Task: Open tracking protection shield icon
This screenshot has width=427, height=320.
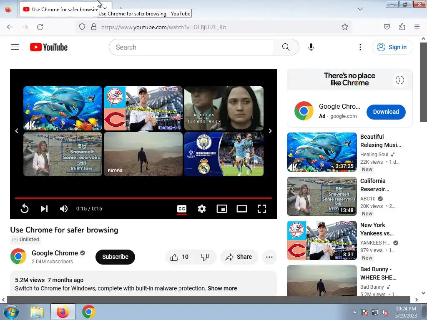Action: click(x=82, y=27)
